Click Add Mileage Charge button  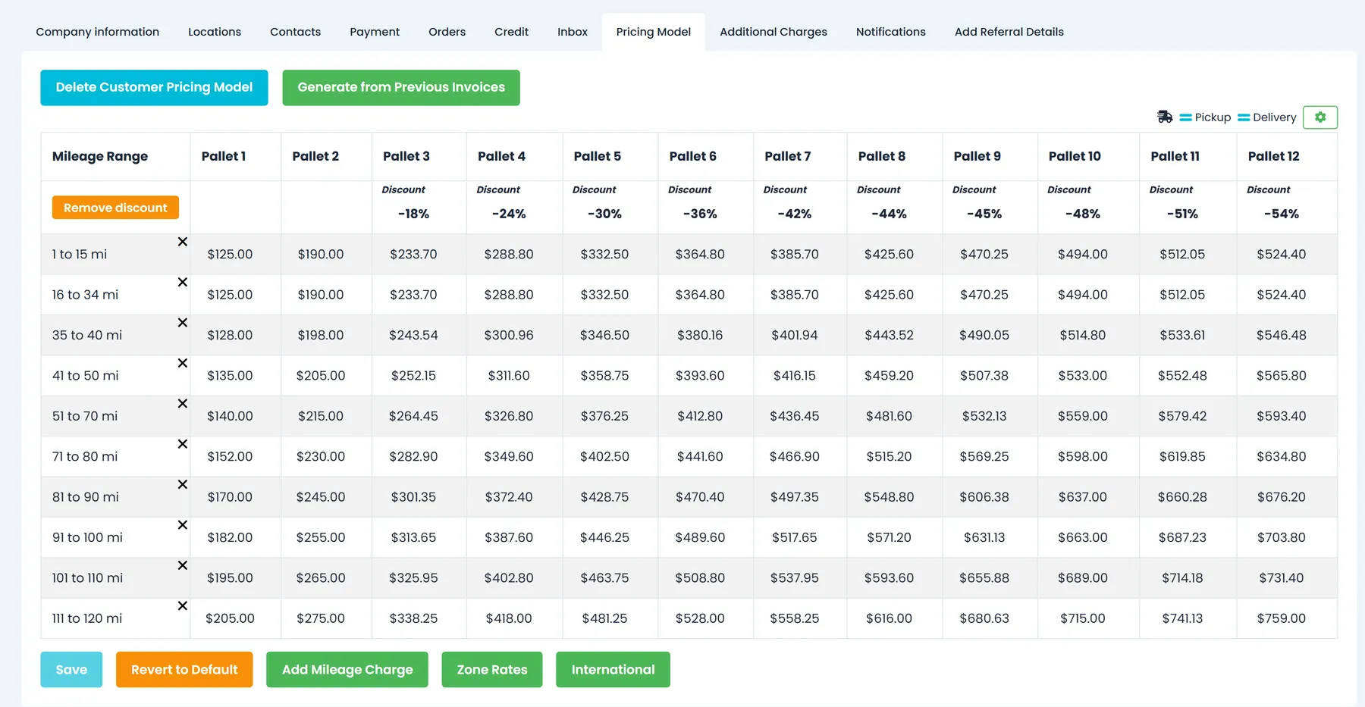(x=347, y=670)
